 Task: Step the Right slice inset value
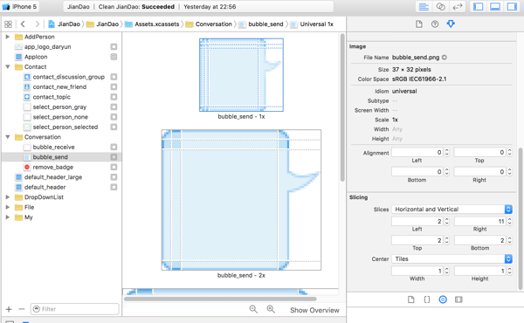510,221
